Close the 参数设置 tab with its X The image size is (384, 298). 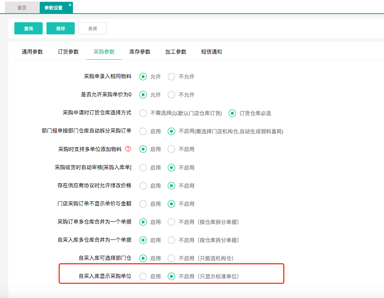[x=70, y=5]
